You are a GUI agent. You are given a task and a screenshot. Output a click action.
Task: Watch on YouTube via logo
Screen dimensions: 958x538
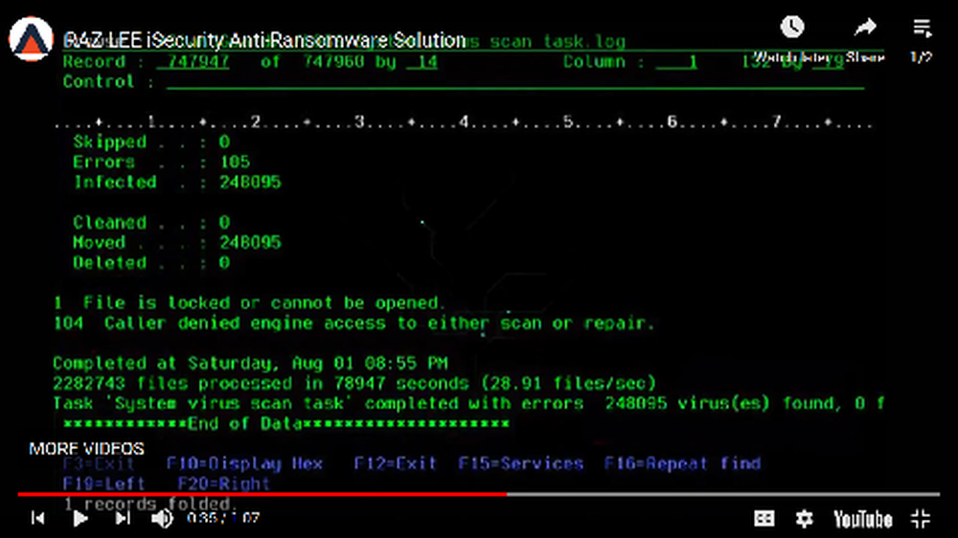[x=863, y=519]
